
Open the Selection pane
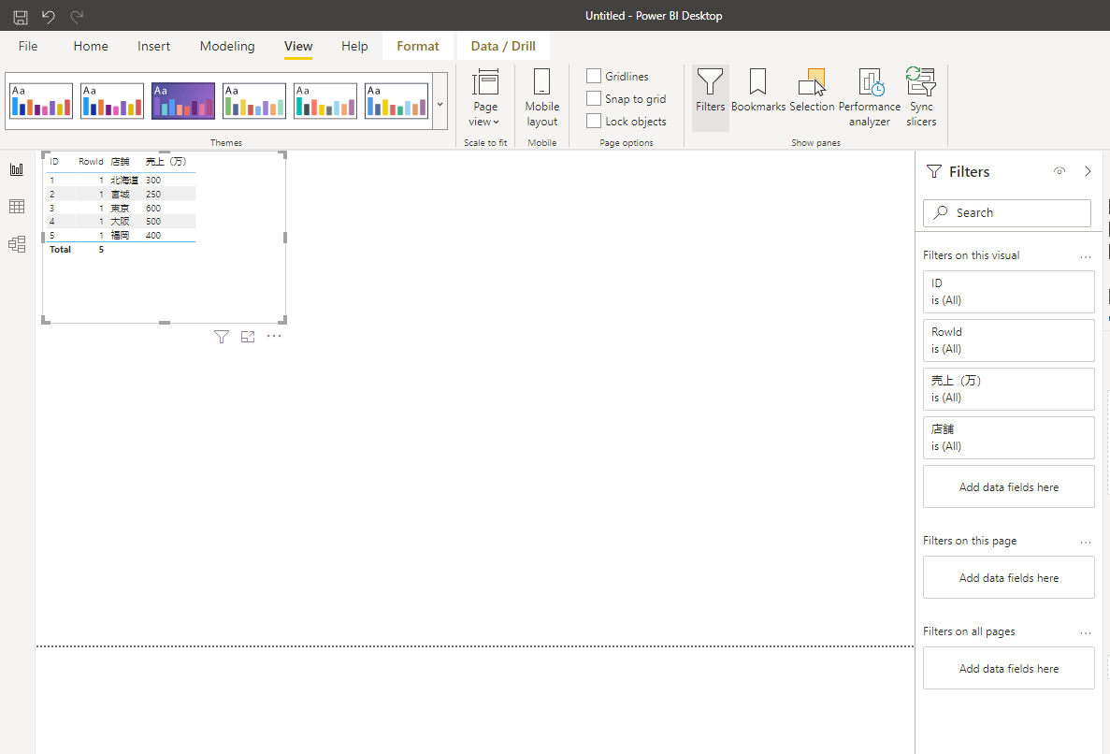pos(812,91)
